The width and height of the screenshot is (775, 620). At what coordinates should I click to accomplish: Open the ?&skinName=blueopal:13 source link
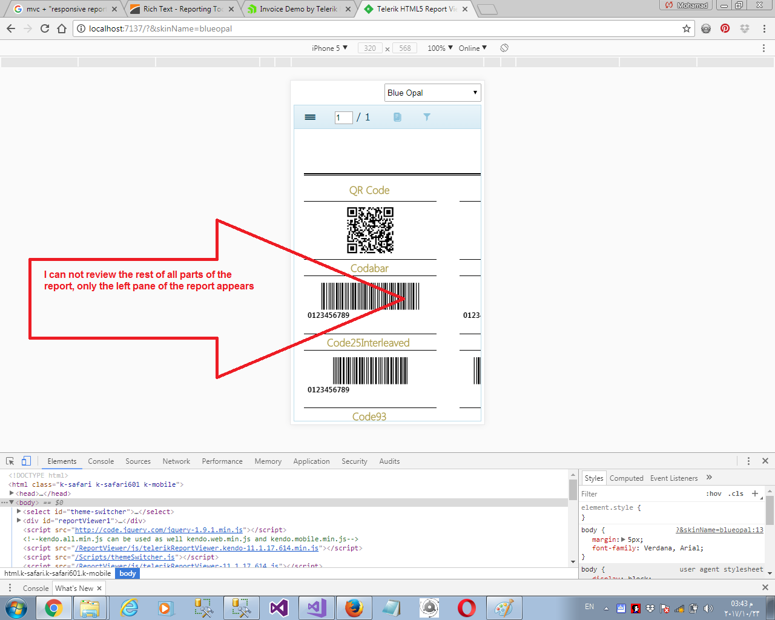click(719, 530)
